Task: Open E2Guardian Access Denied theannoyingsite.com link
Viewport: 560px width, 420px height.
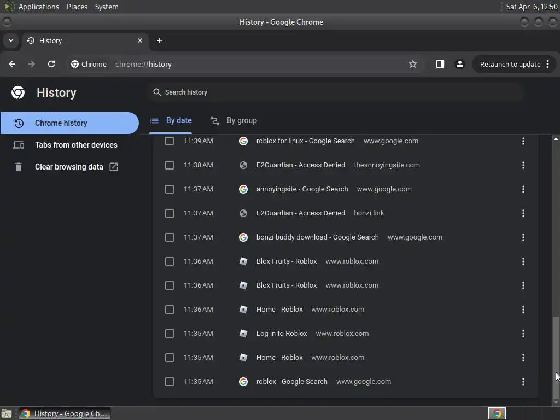Action: pyautogui.click(x=301, y=165)
